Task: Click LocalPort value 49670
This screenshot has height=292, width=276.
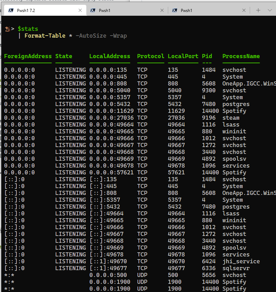Action: (176, 261)
